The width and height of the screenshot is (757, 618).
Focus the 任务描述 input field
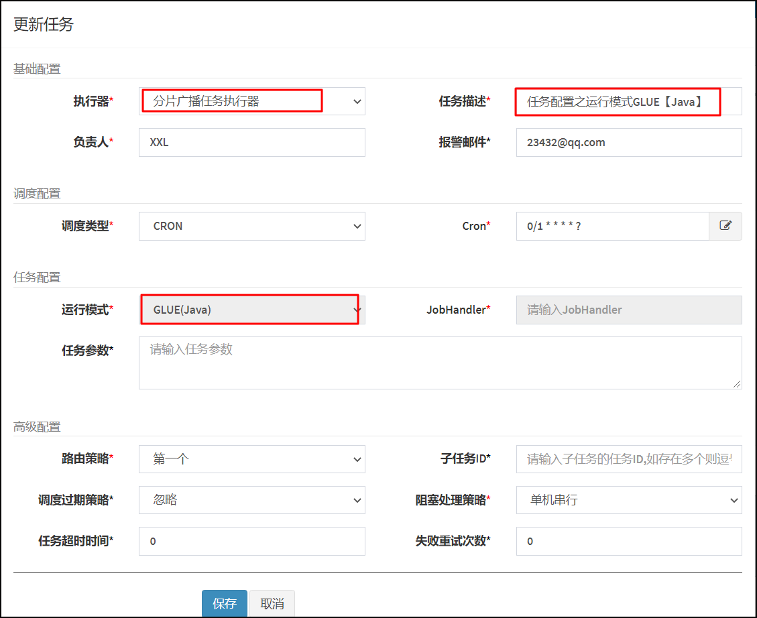[629, 101]
